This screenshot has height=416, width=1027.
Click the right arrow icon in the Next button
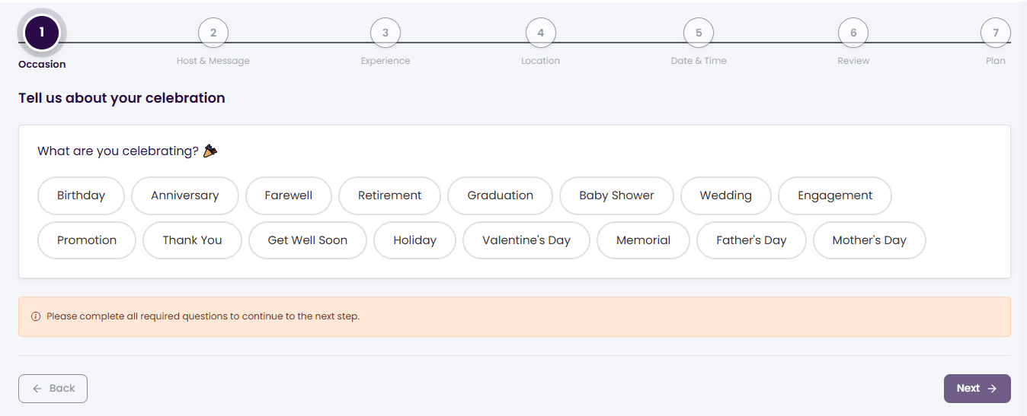pyautogui.click(x=992, y=389)
